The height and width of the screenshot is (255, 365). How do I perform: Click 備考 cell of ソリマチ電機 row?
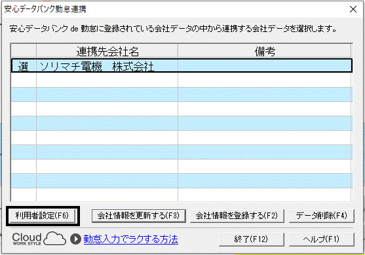pyautogui.click(x=265, y=66)
